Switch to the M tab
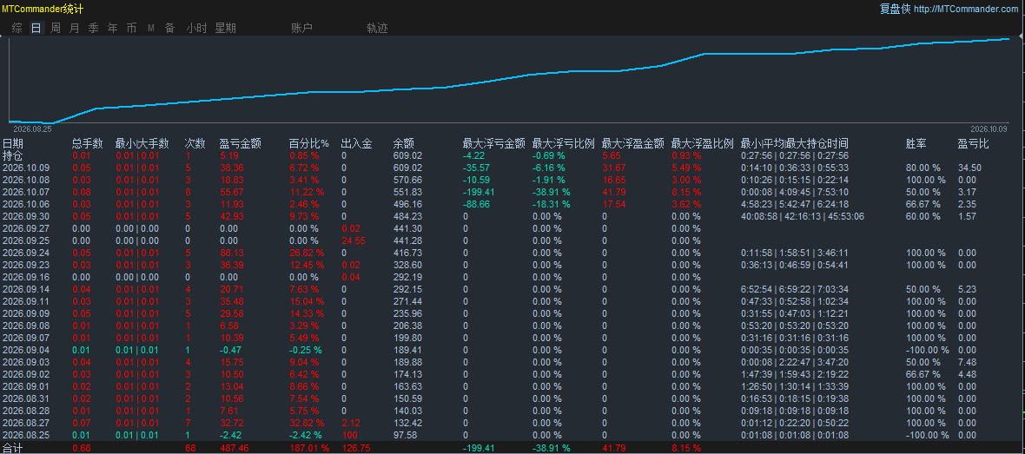Screen dimensions: 1025x454 [151, 28]
